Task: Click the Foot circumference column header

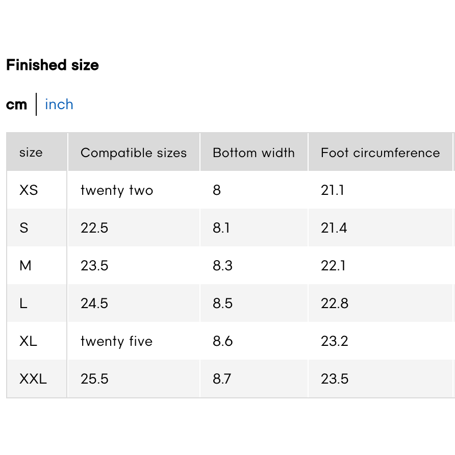Action: tap(381, 152)
